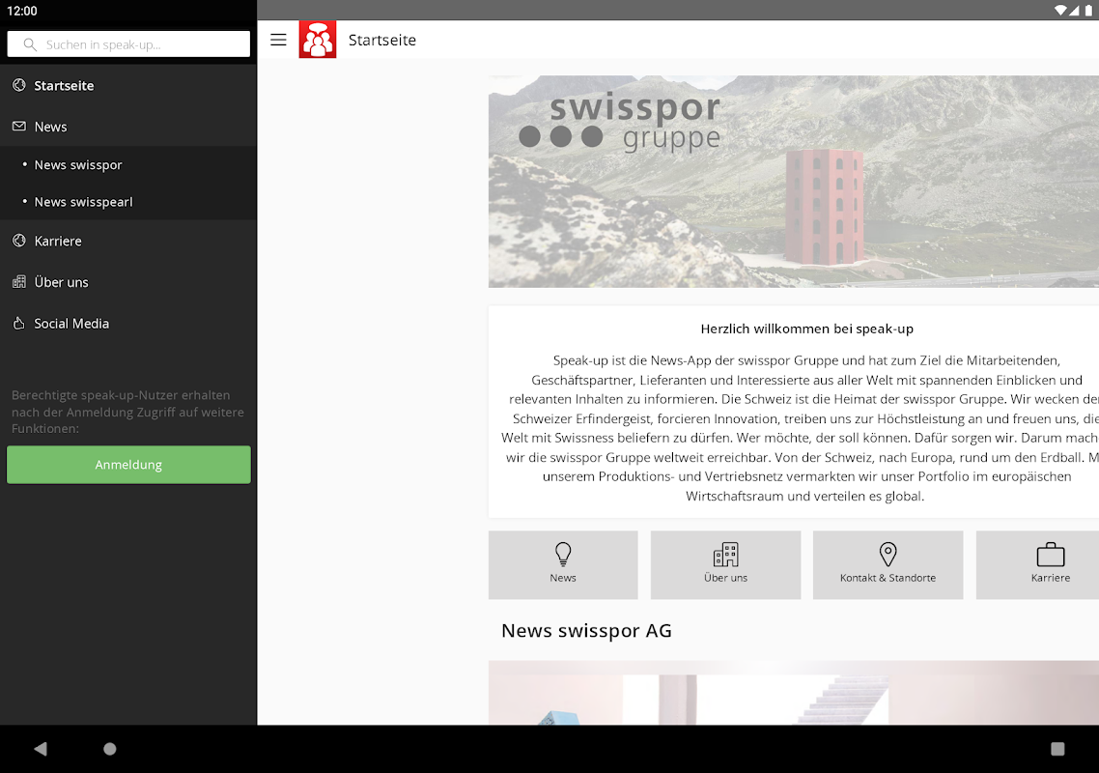
Task: Click the search magnifier icon
Action: [x=30, y=44]
